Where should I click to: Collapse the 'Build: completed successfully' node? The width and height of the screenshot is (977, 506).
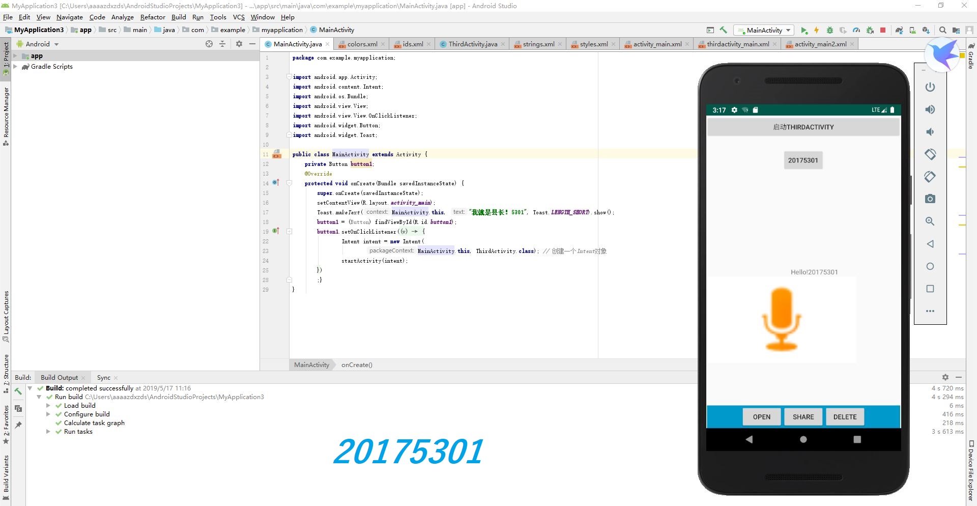[x=30, y=388]
